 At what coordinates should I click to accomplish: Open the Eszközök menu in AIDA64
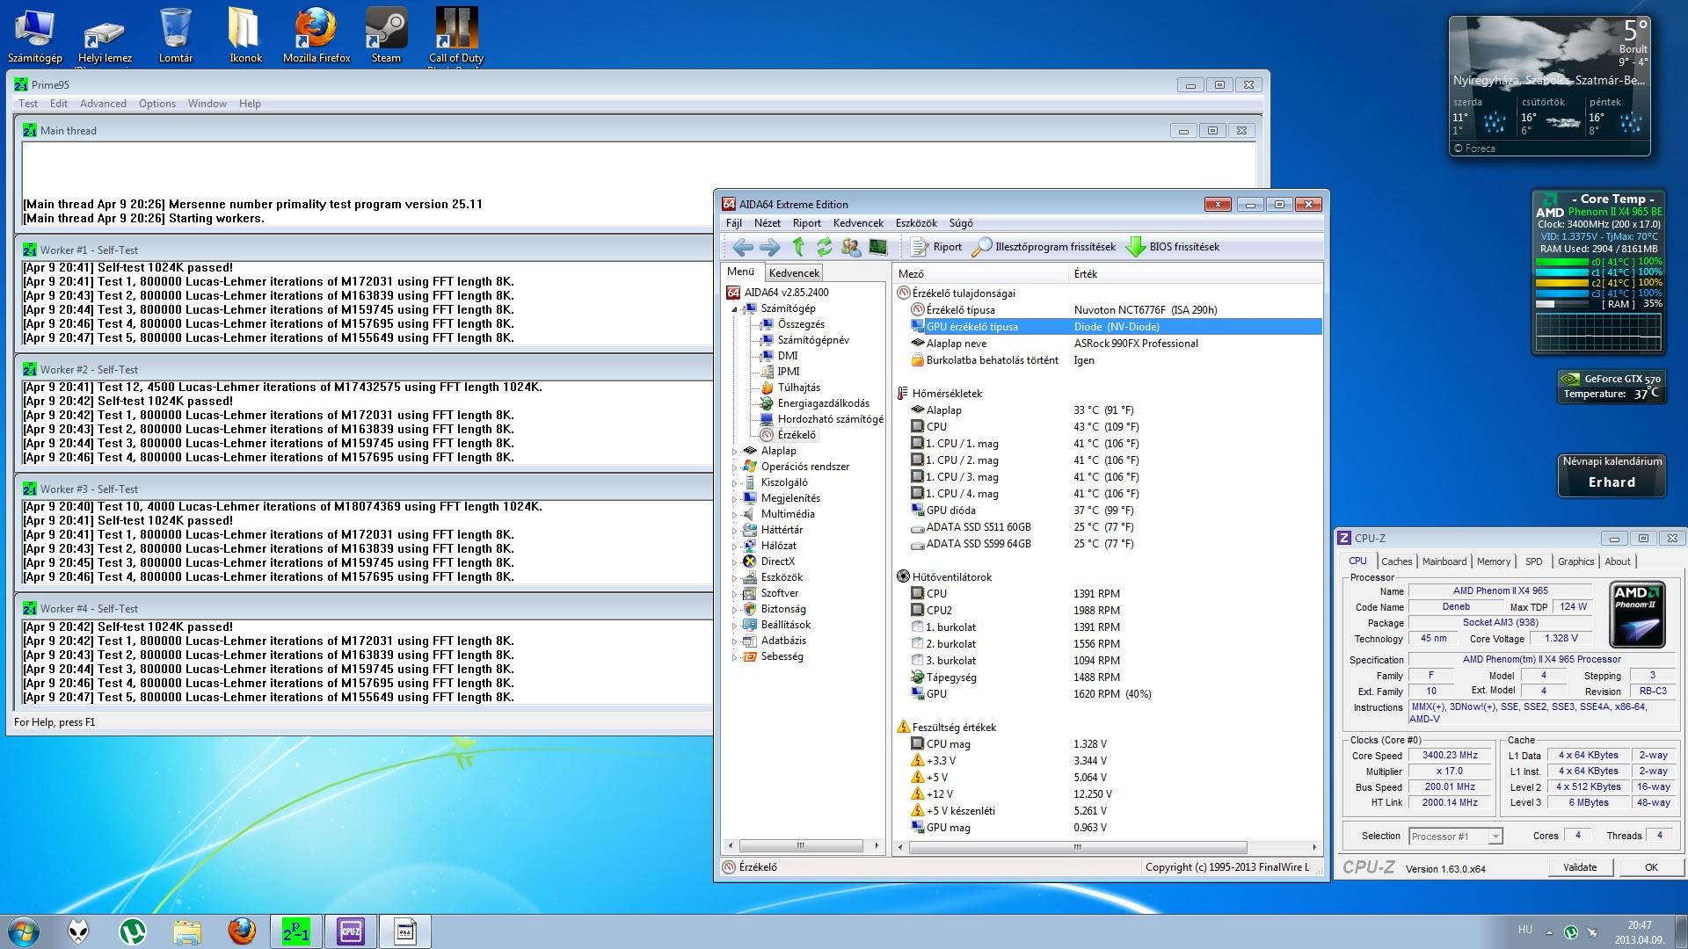916,223
